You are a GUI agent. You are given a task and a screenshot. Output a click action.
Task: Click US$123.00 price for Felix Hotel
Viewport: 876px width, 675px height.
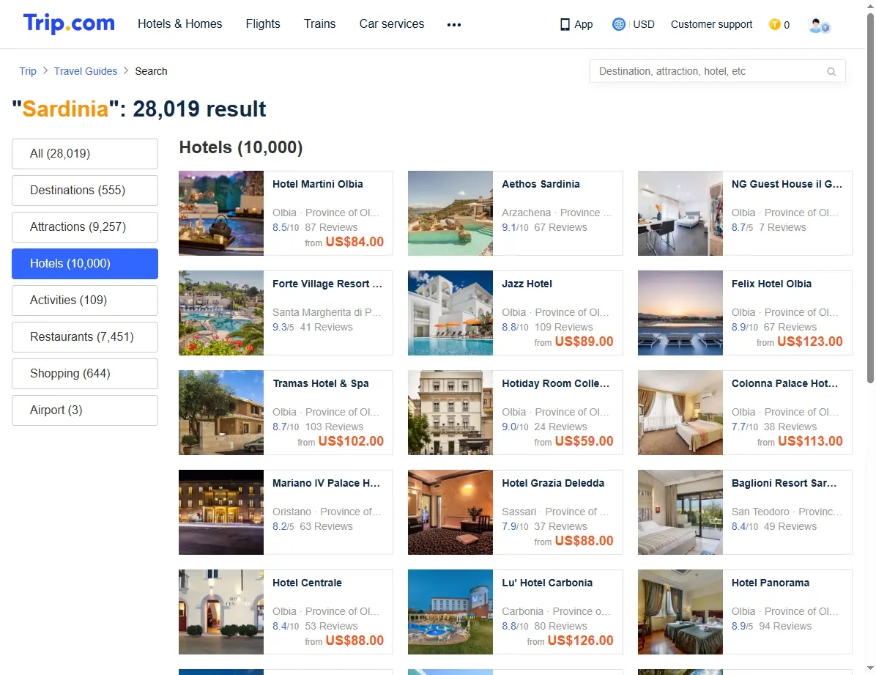809,341
